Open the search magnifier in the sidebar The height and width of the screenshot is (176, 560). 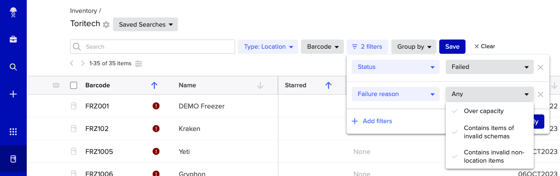[x=13, y=67]
